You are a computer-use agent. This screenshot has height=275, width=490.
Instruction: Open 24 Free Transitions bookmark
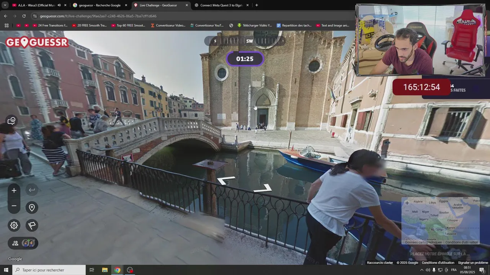(x=50, y=26)
